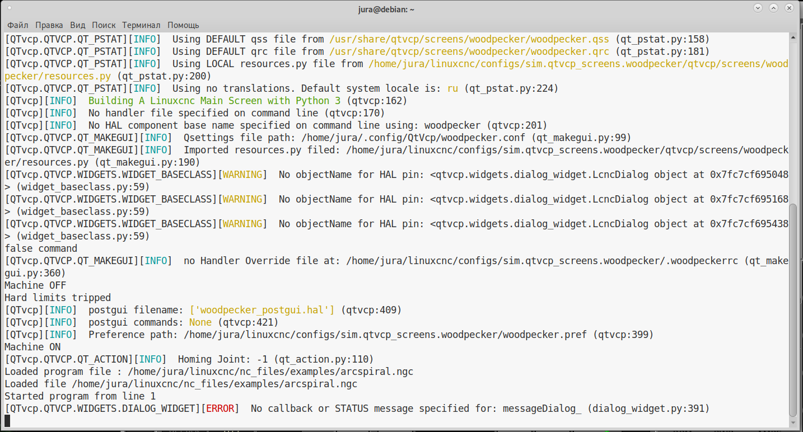Open the Файл menu
803x432 pixels.
click(x=18, y=25)
